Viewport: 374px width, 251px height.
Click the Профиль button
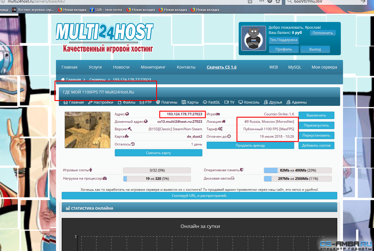[284, 49]
